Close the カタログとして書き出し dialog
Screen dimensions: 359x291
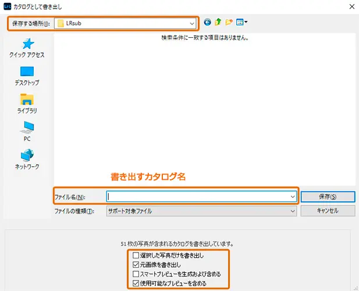coord(352,6)
